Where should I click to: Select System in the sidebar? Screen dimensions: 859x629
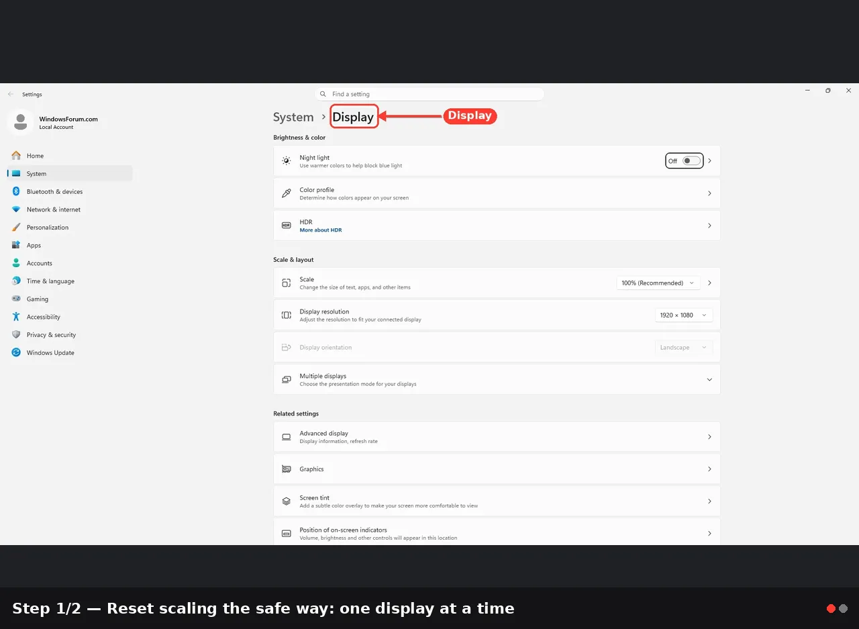[x=70, y=174]
